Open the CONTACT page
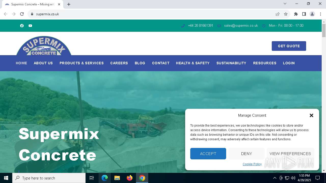Screen dimensions: 326x183 (161, 63)
